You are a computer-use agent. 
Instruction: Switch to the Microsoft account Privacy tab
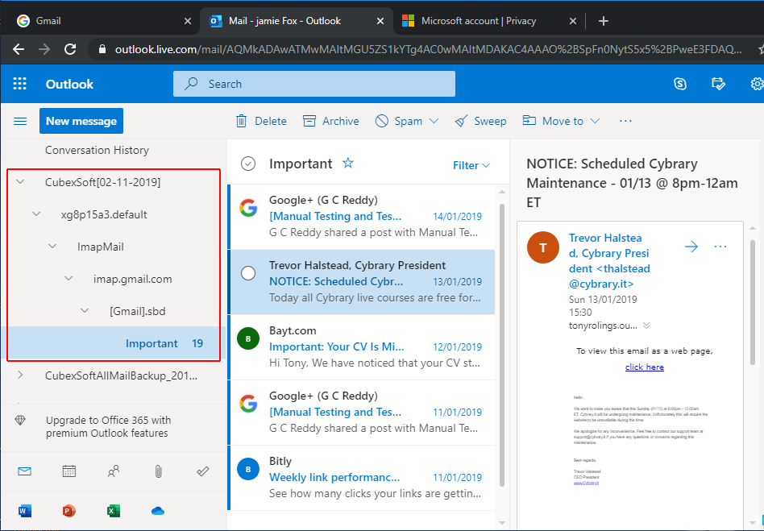(x=488, y=21)
